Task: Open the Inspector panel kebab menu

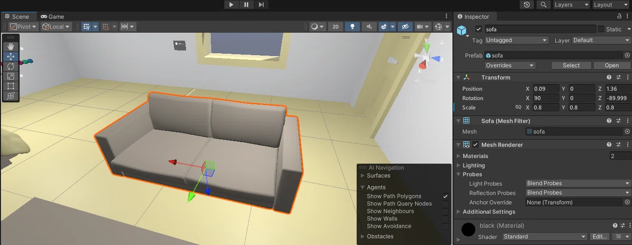Action: point(626,16)
